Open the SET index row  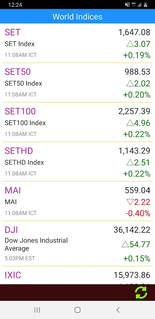click(77, 43)
